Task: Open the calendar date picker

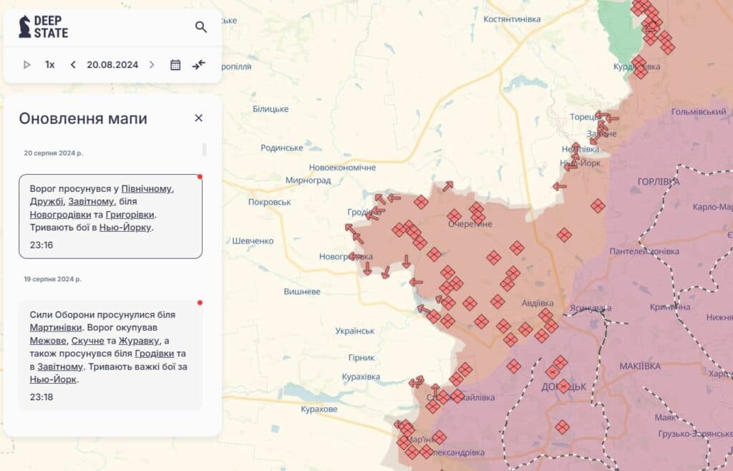Action: point(175,64)
